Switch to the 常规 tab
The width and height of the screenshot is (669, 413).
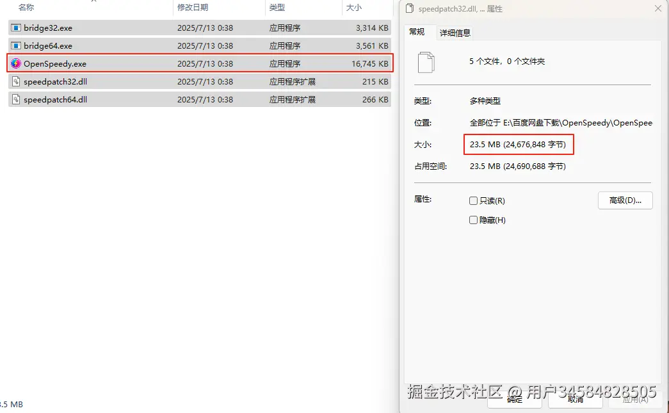[x=417, y=32]
